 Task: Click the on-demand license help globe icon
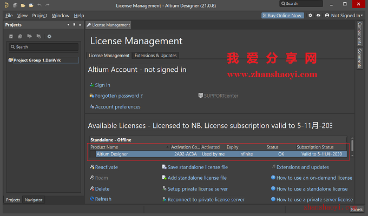pos(273,178)
